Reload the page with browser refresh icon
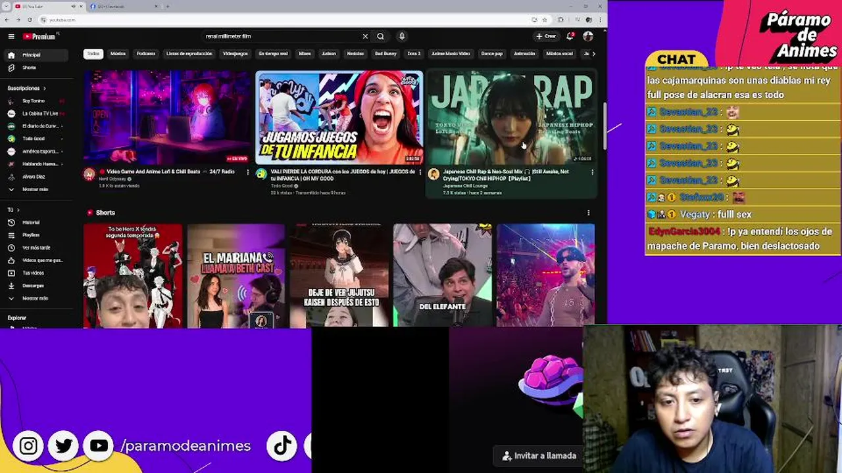The width and height of the screenshot is (842, 473). point(30,20)
